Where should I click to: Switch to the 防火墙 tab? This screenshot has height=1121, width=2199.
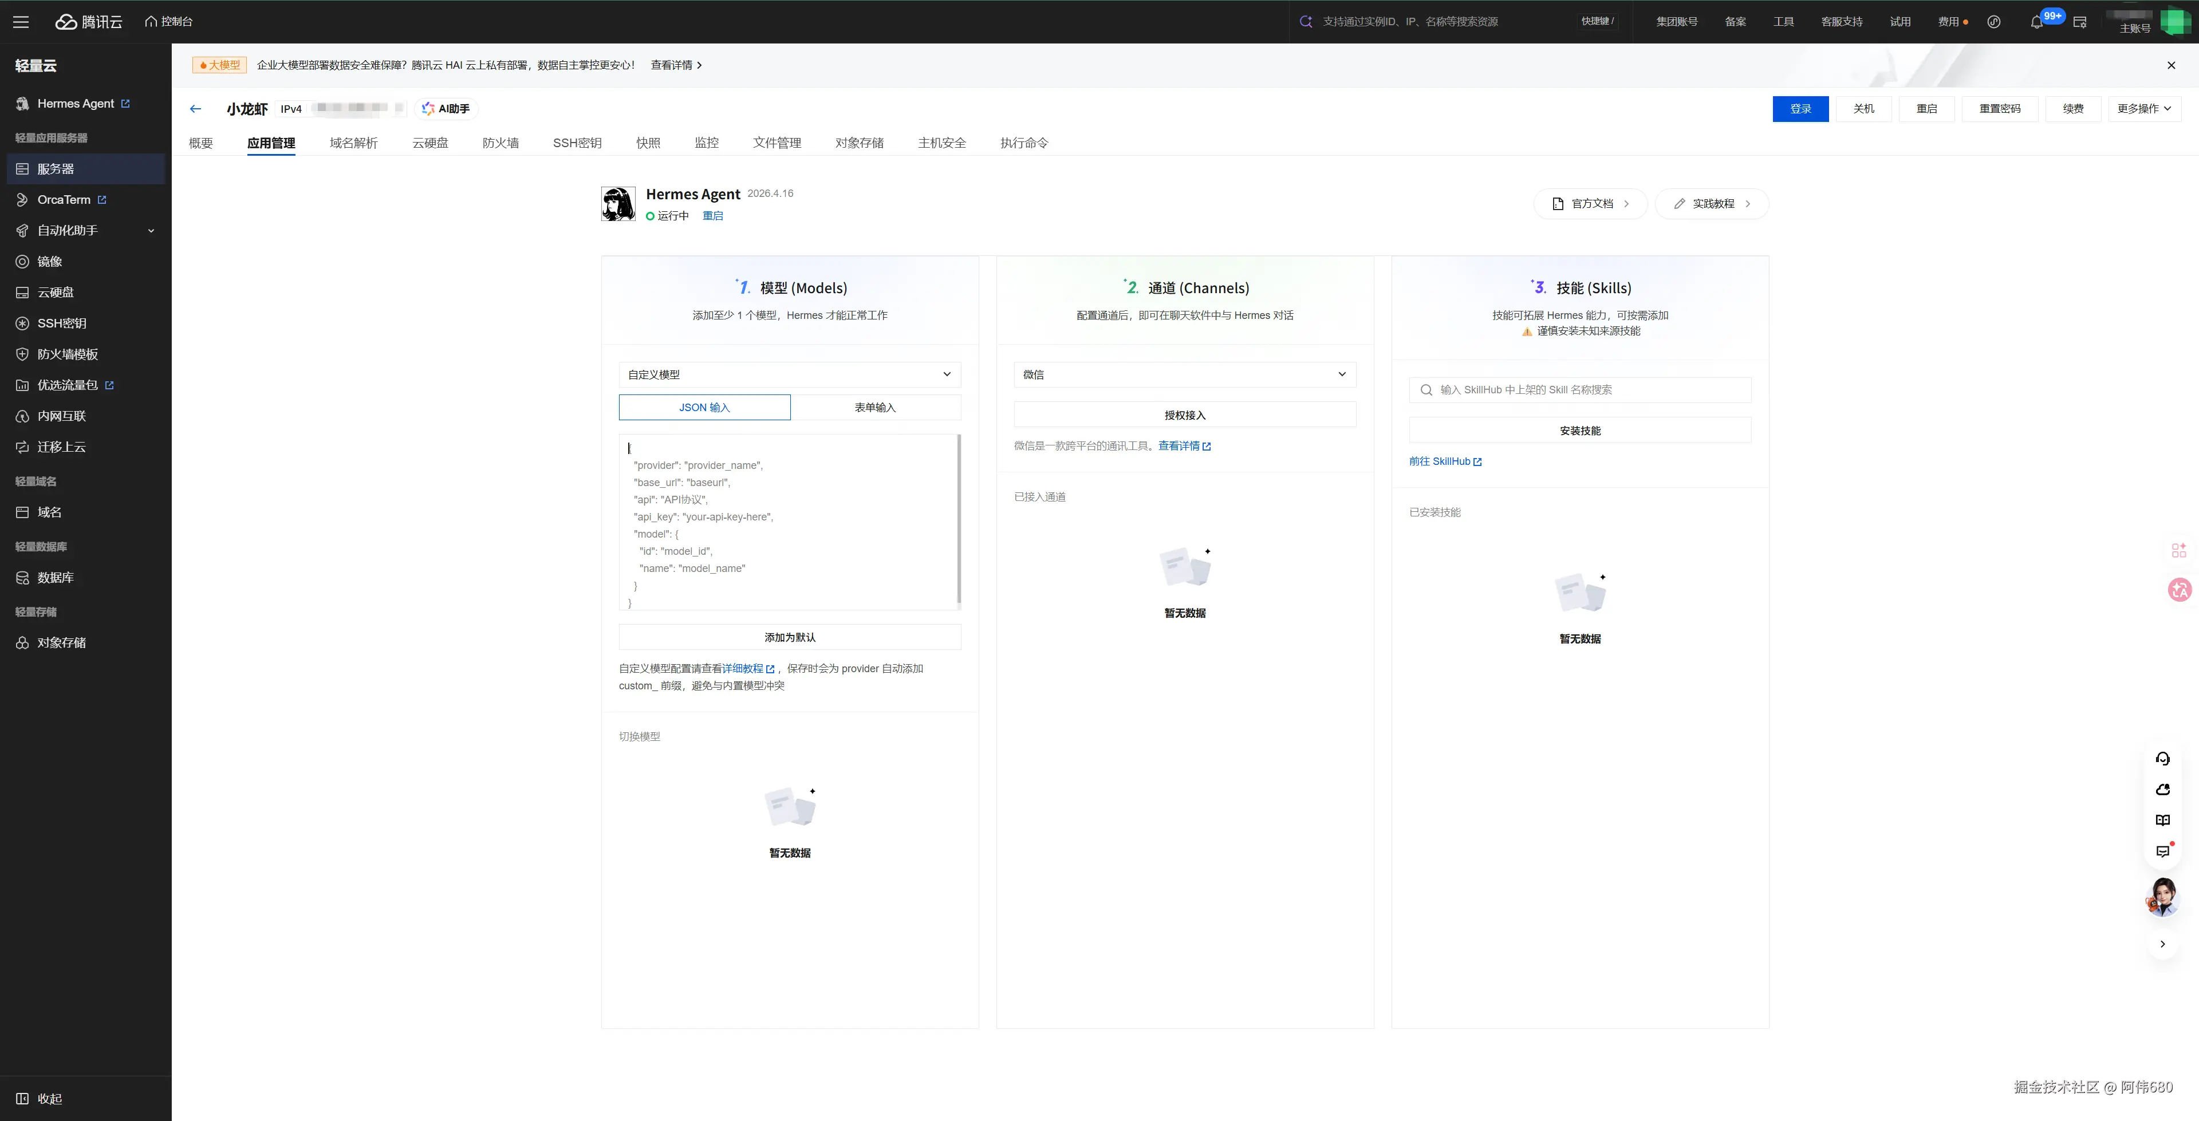tap(501, 143)
